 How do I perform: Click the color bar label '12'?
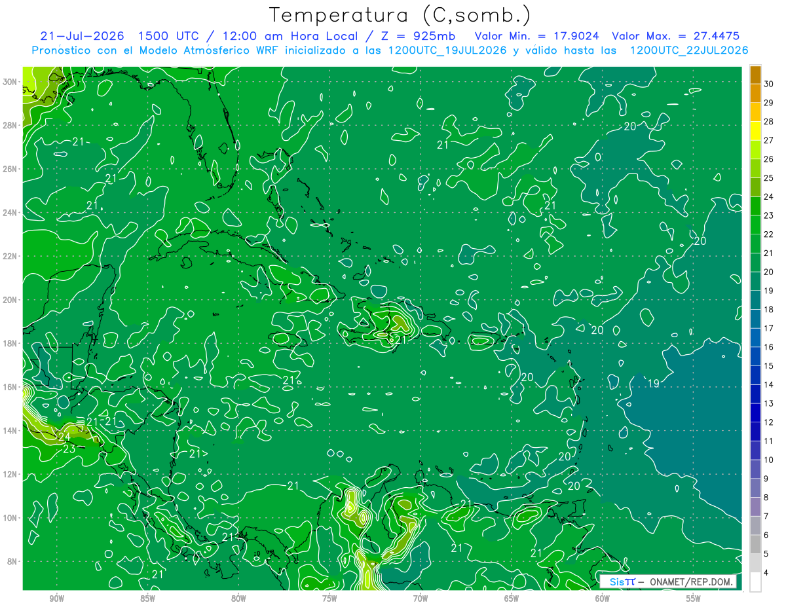769,422
